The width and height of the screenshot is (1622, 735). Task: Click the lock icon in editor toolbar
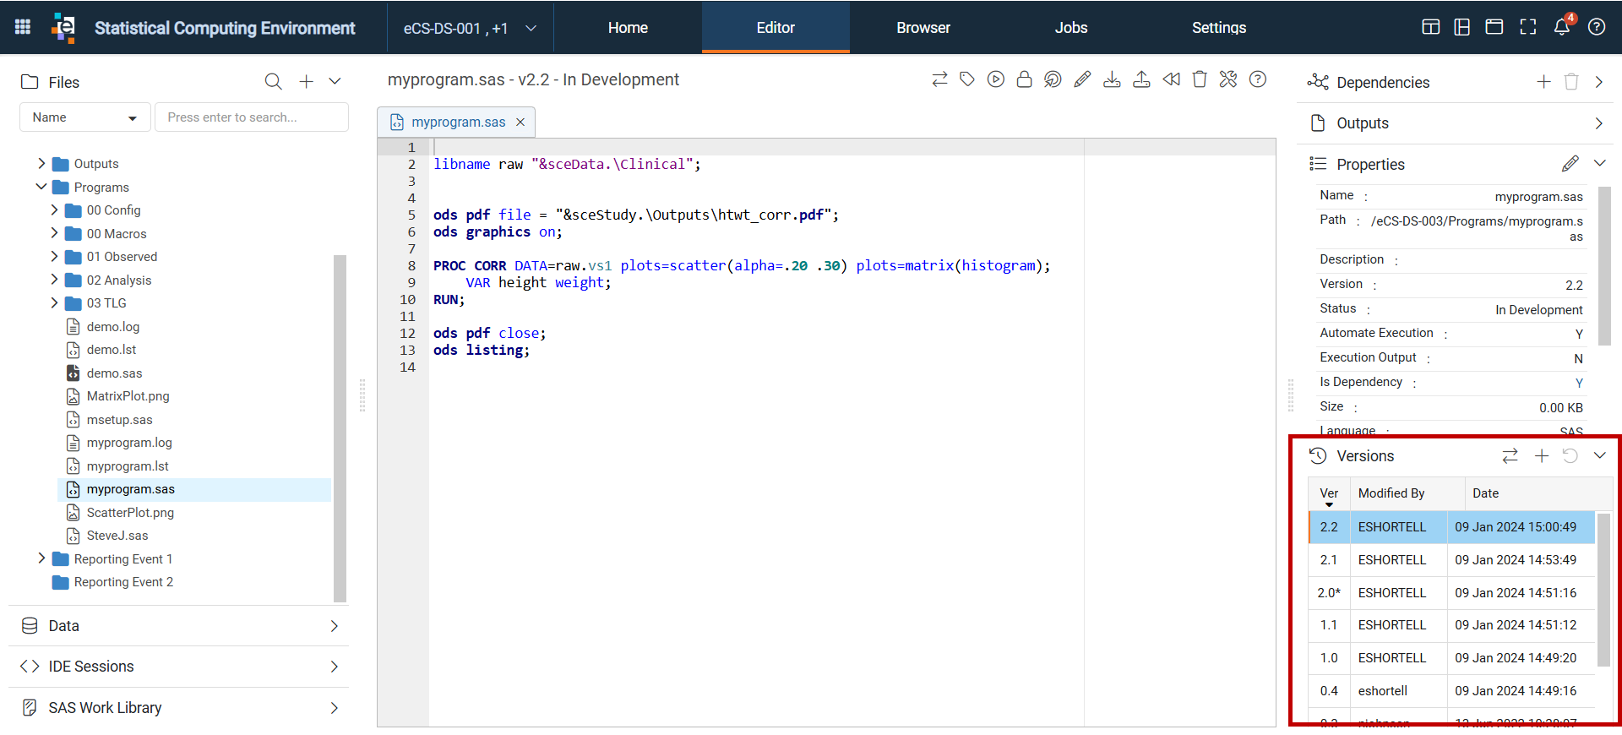[x=1024, y=79]
